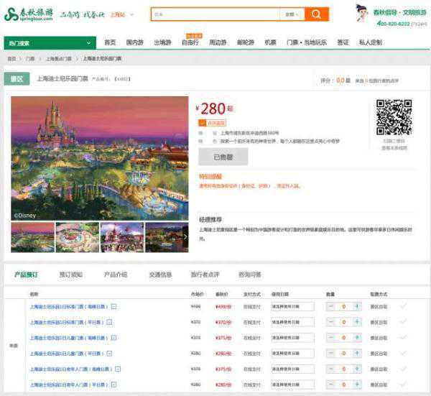Select the checkmark for the fifth ticket row

403,369
